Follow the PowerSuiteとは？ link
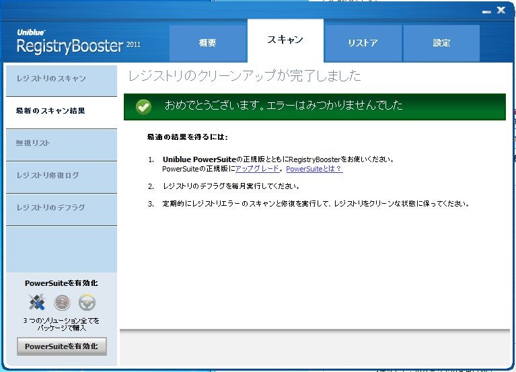 tap(314, 169)
